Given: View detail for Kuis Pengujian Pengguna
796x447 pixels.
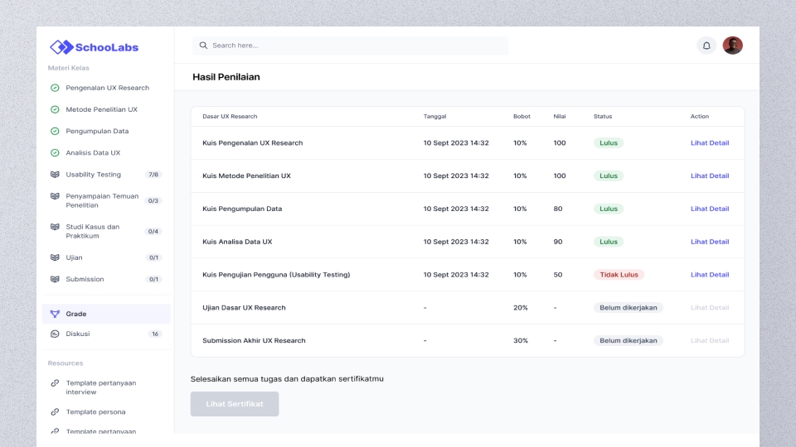Looking at the screenshot, I should point(710,275).
